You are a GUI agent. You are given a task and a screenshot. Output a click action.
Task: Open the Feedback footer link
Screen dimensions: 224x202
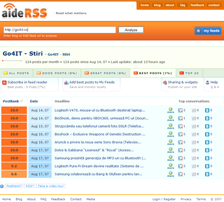click(58, 199)
